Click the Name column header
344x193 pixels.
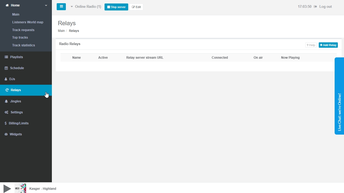[x=76, y=58]
